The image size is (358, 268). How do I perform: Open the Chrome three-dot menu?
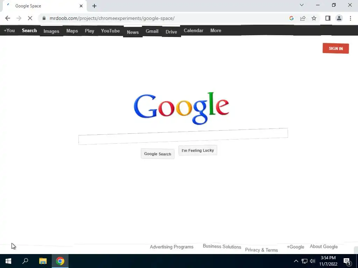(350, 18)
